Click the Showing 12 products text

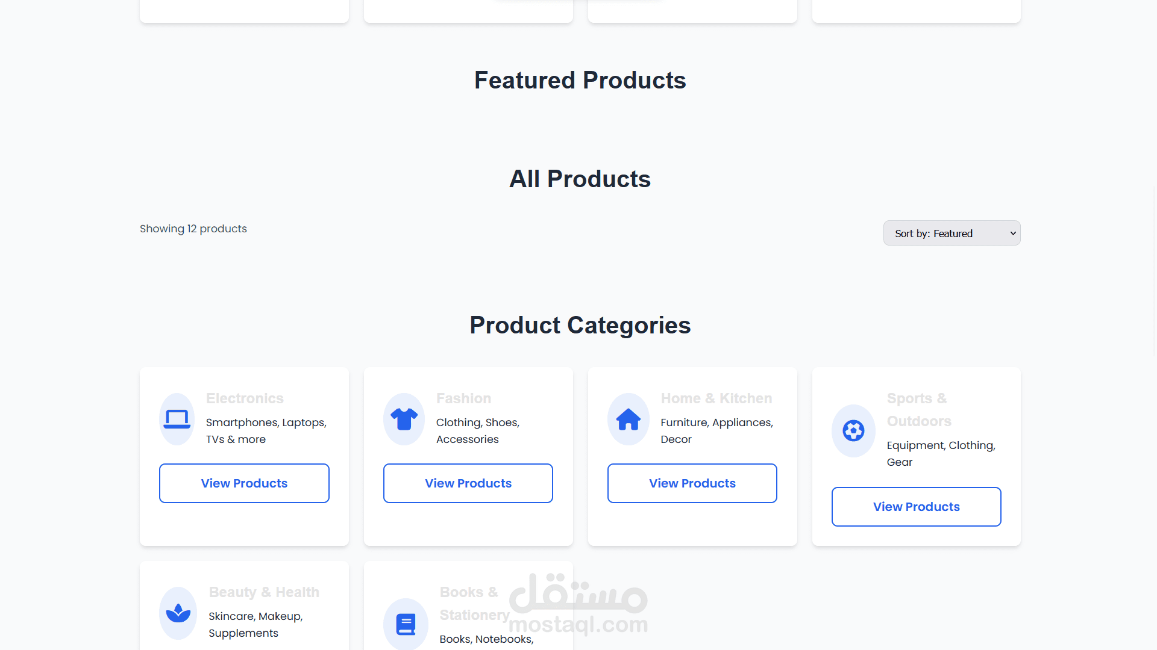(193, 229)
